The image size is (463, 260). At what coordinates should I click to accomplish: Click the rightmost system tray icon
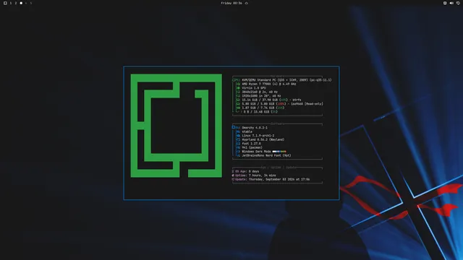[458, 3]
